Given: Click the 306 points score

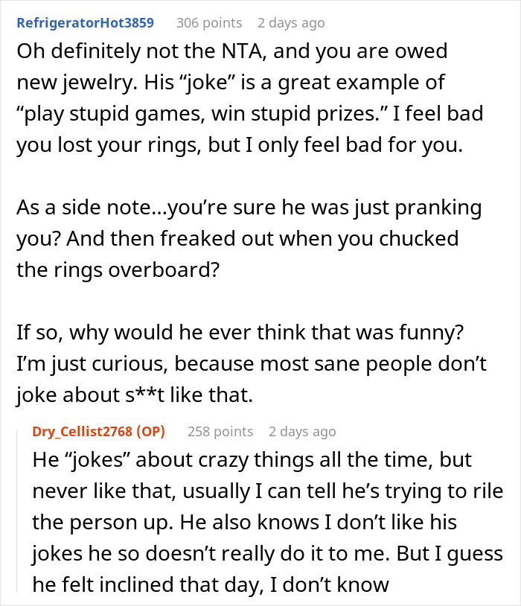Looking at the screenshot, I should pyautogui.click(x=208, y=23).
